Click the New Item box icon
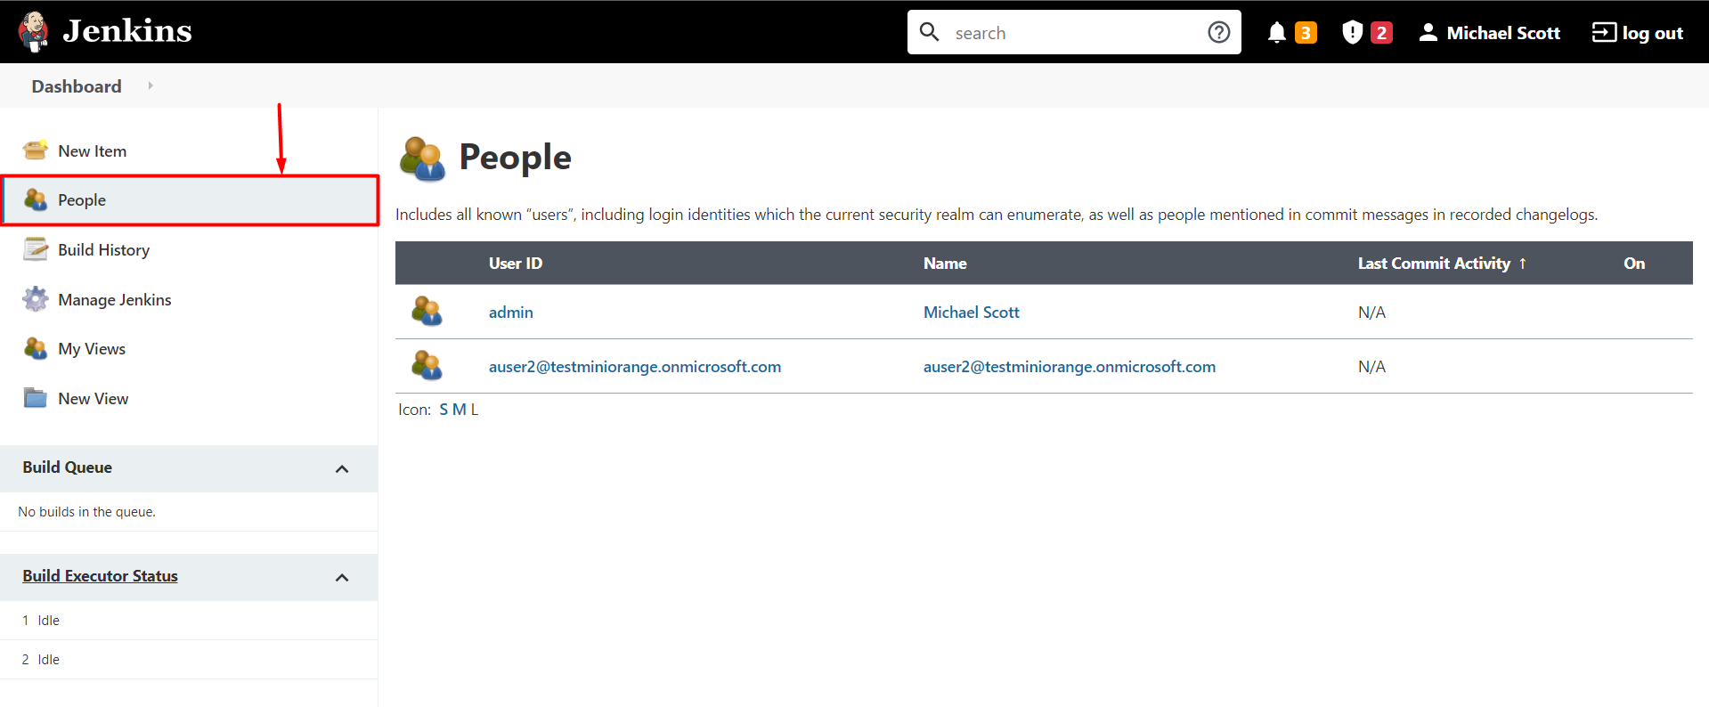This screenshot has height=707, width=1709. (36, 150)
